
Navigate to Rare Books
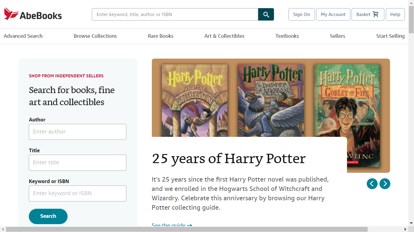[x=161, y=36]
